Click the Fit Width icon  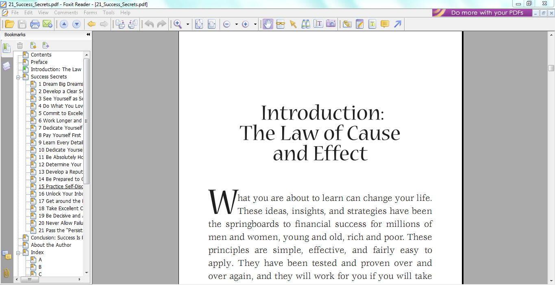coord(211,24)
